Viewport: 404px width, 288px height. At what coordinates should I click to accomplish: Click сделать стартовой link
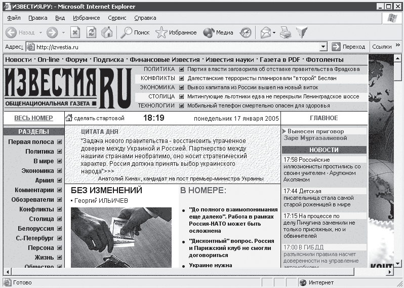click(99, 118)
